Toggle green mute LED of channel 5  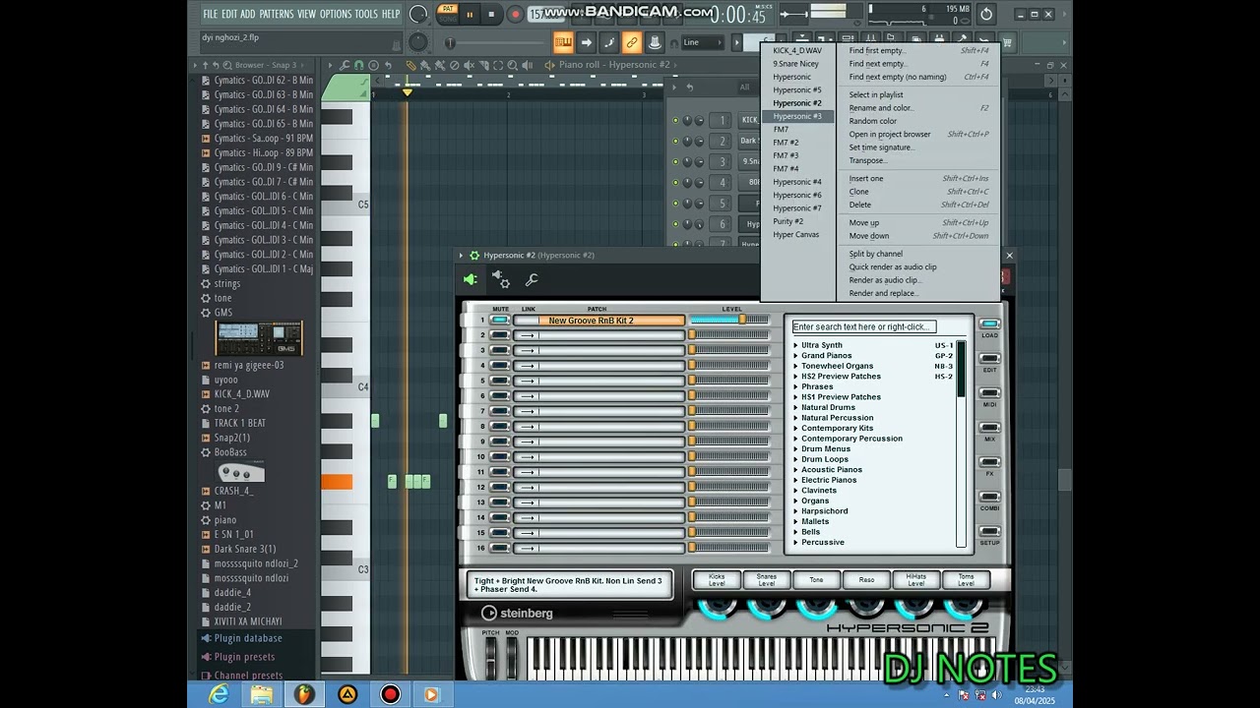(675, 204)
